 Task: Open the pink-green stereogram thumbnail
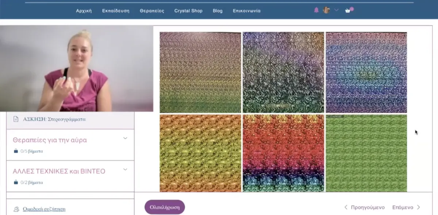pos(200,72)
